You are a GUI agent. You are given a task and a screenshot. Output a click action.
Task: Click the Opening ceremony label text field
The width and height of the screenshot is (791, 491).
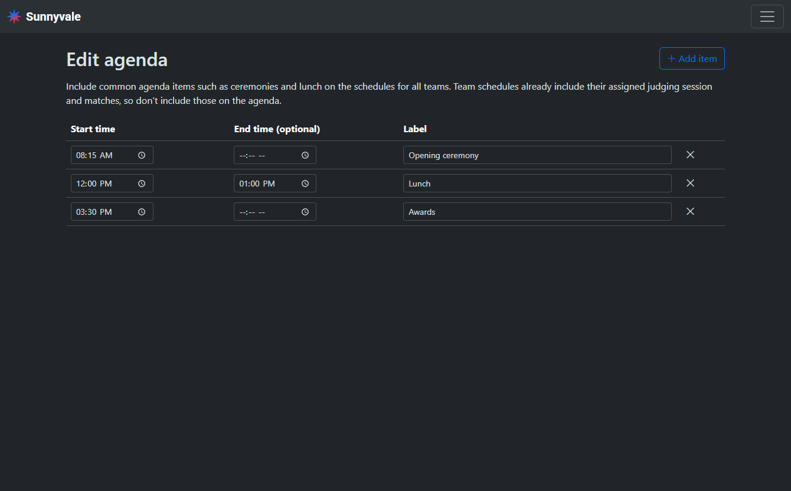point(537,155)
